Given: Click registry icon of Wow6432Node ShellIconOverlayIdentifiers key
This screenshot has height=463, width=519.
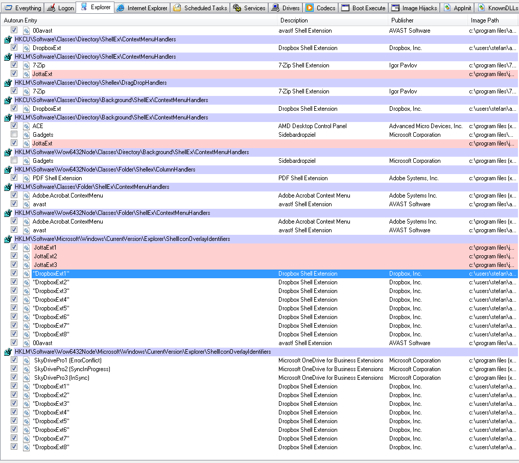Looking at the screenshot, I should (x=8, y=352).
